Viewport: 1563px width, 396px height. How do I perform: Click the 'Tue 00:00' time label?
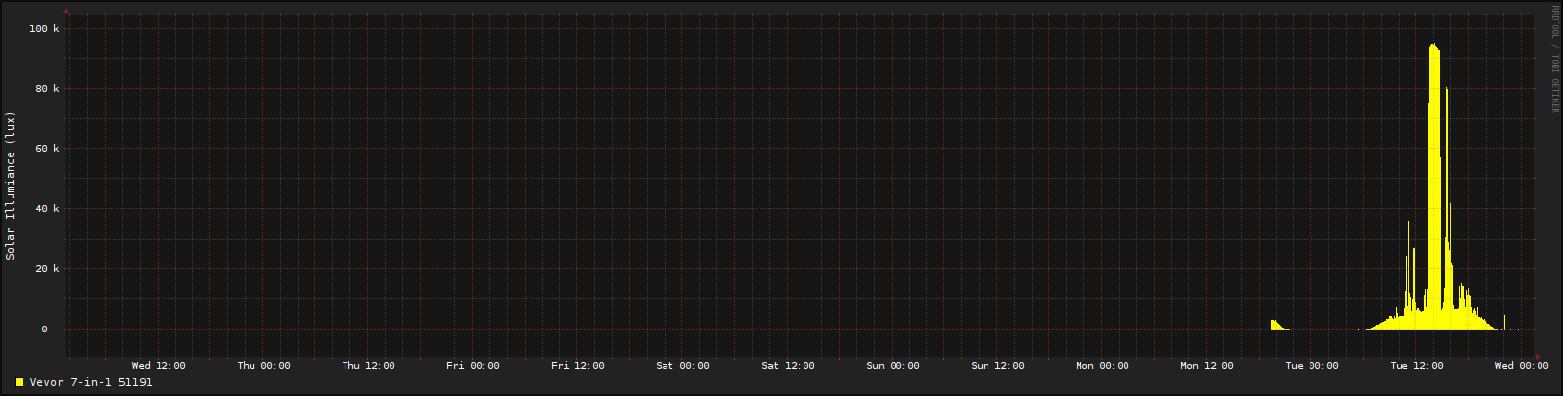click(1311, 366)
